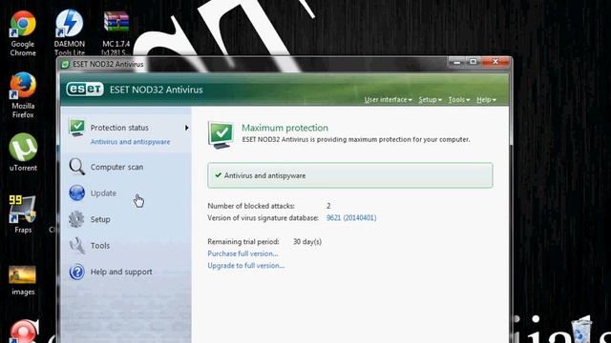
Task: Click the virus signature database version 9621 link
Action: 351,218
